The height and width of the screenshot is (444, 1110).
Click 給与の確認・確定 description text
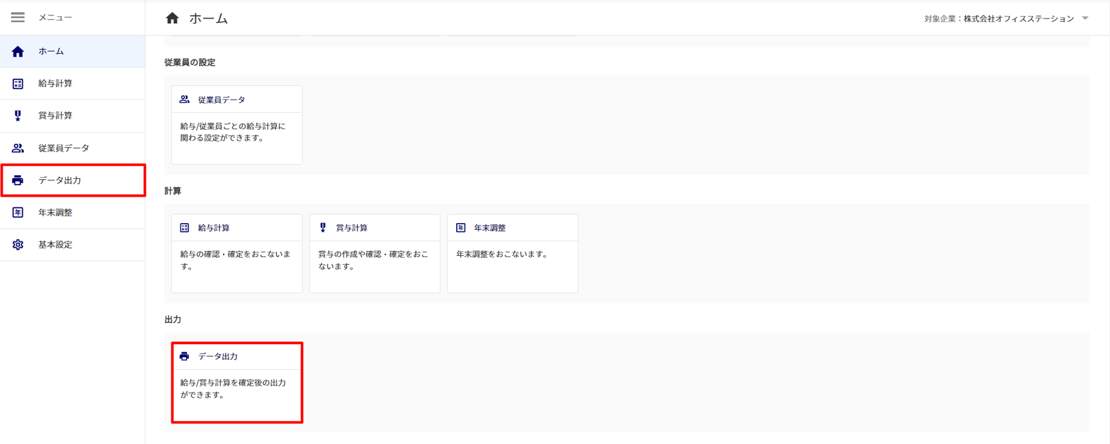(235, 260)
